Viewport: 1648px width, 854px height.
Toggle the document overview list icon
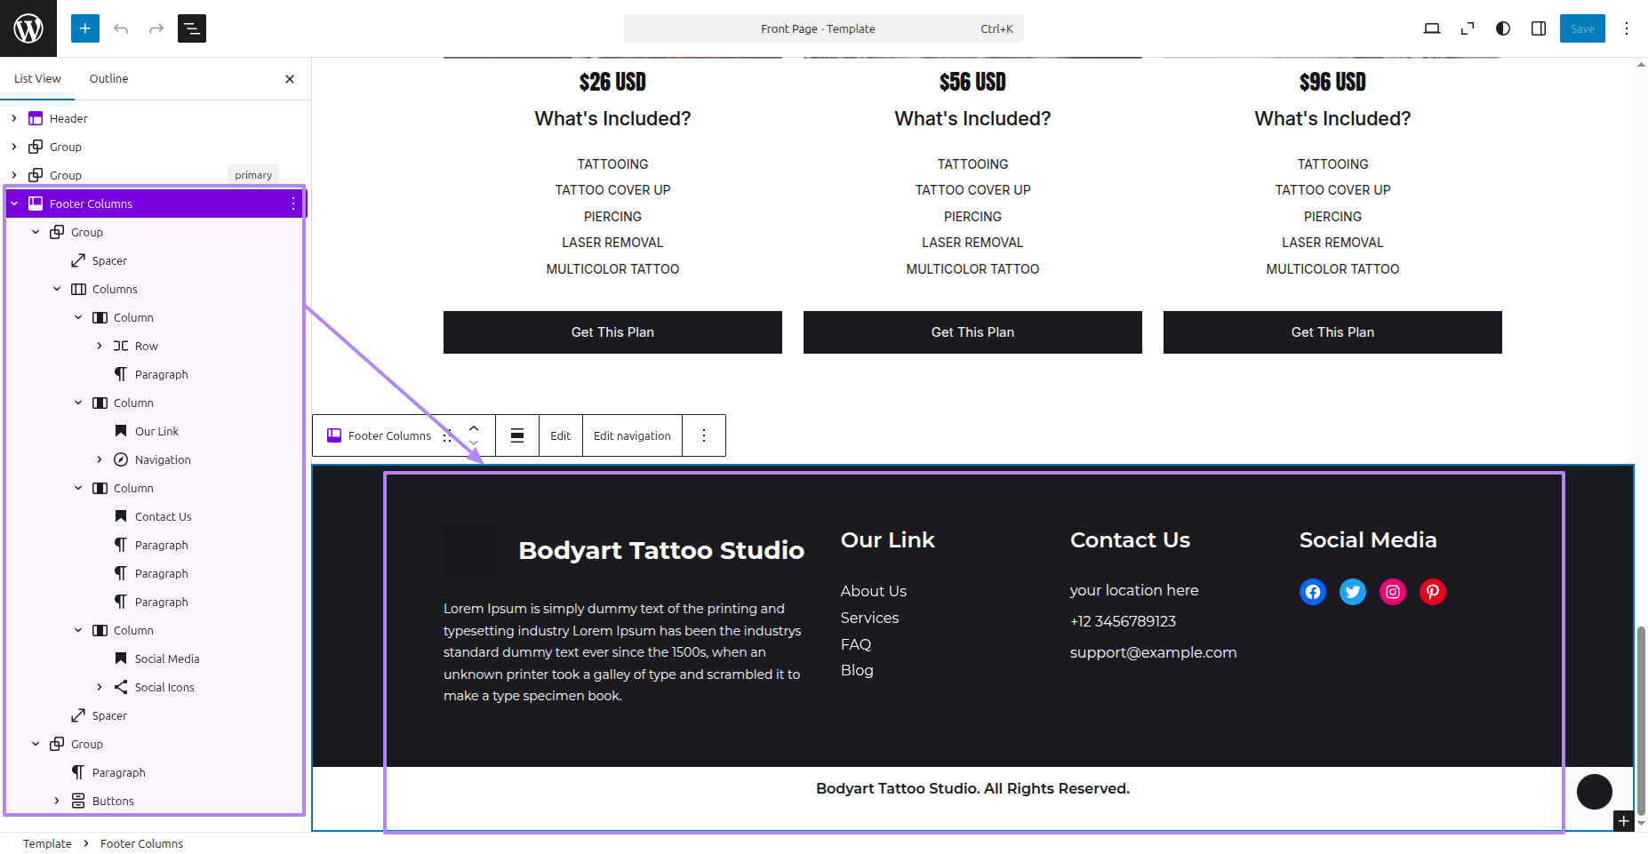tap(192, 28)
